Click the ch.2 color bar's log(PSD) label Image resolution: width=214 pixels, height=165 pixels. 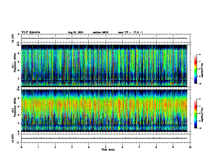point(202,115)
